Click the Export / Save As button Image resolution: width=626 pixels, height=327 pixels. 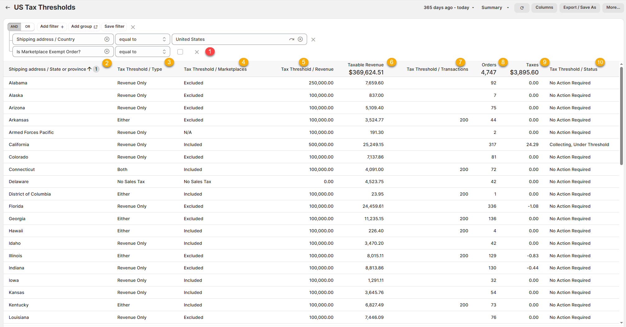580,7
